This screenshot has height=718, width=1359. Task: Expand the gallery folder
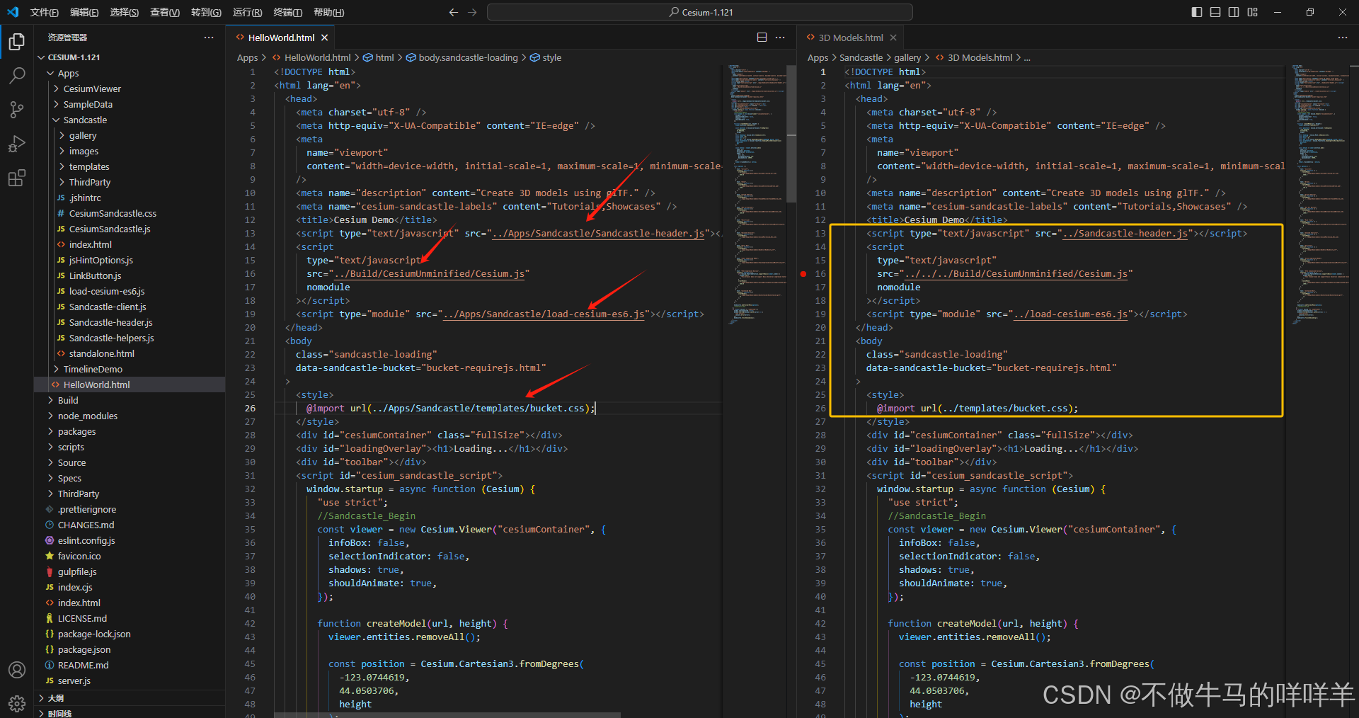point(130,135)
